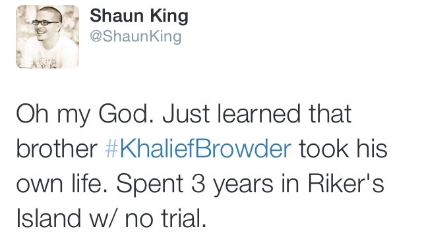
Task: Click the word King in the display name
Action: 169,17
